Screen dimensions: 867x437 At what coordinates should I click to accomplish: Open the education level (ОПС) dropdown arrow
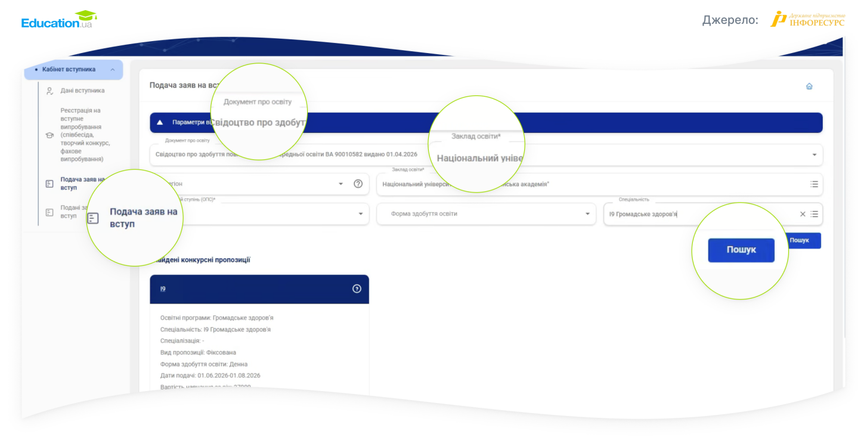coord(361,214)
